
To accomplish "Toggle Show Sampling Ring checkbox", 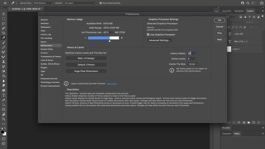I will [x=101, y=3].
